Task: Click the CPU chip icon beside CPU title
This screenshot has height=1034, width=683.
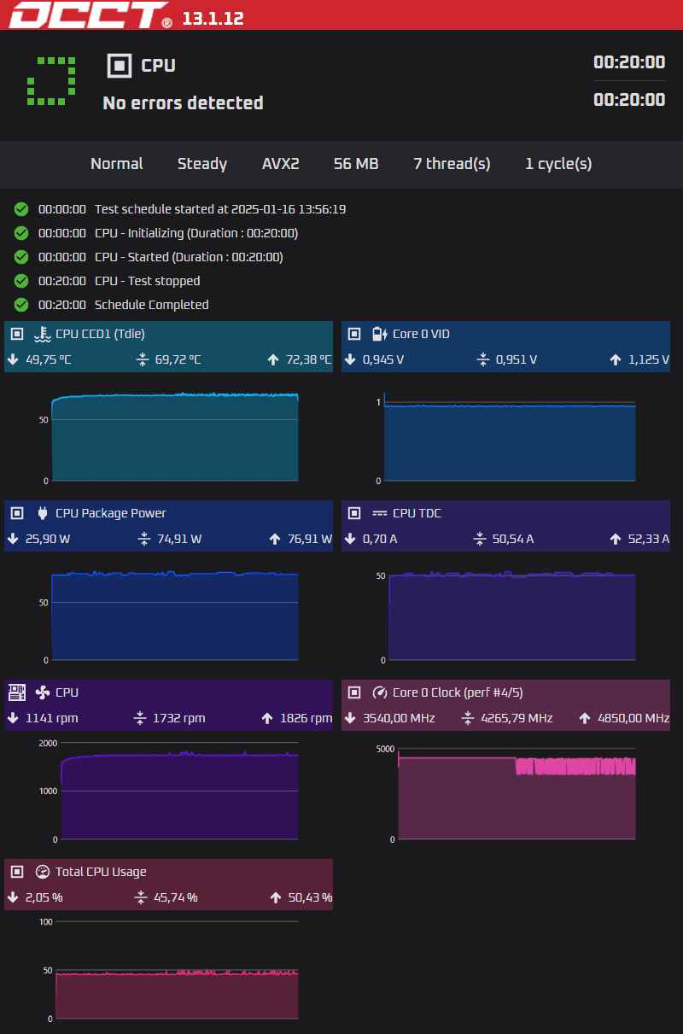Action: [x=119, y=65]
